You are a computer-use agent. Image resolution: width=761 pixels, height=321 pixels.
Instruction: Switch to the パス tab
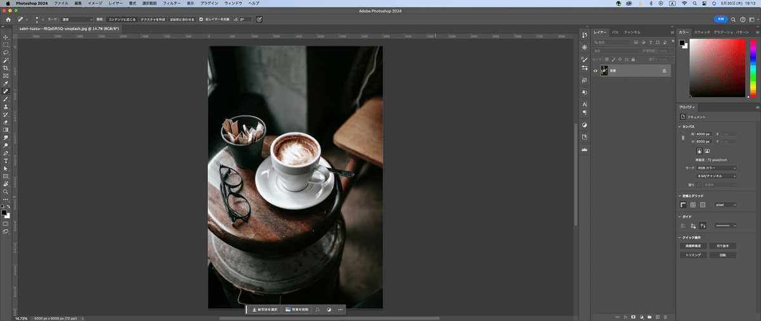click(x=615, y=32)
